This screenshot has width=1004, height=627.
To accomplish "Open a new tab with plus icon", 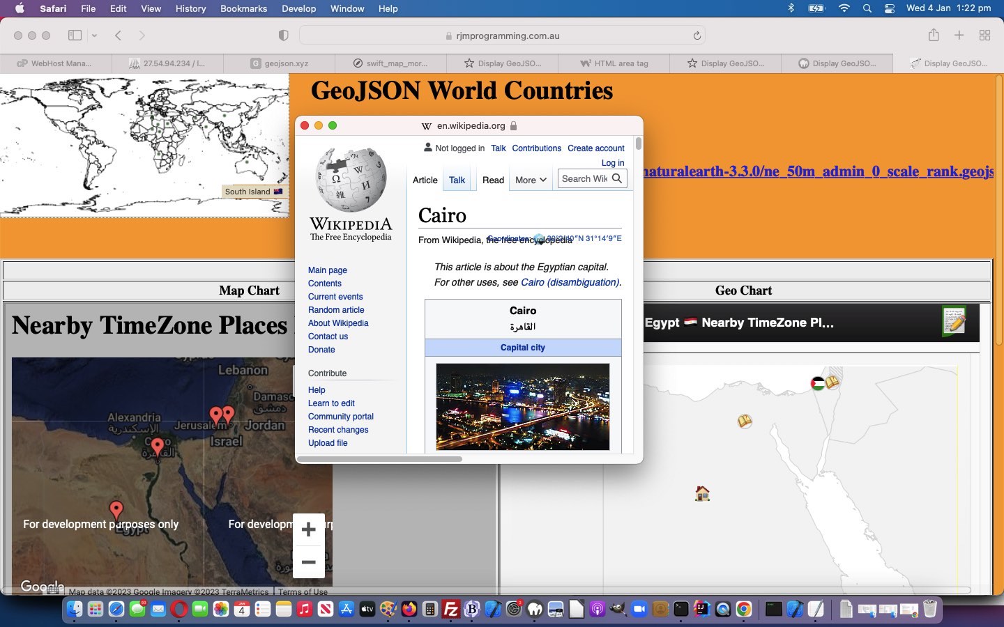I will point(959,36).
